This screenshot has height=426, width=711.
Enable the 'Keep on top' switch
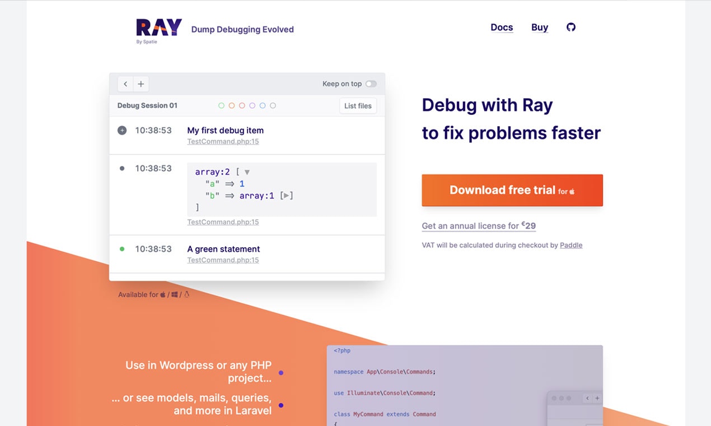coord(371,83)
